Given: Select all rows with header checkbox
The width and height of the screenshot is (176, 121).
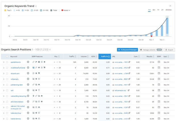Looking at the screenshot, I should pyautogui.click(x=7, y=56).
